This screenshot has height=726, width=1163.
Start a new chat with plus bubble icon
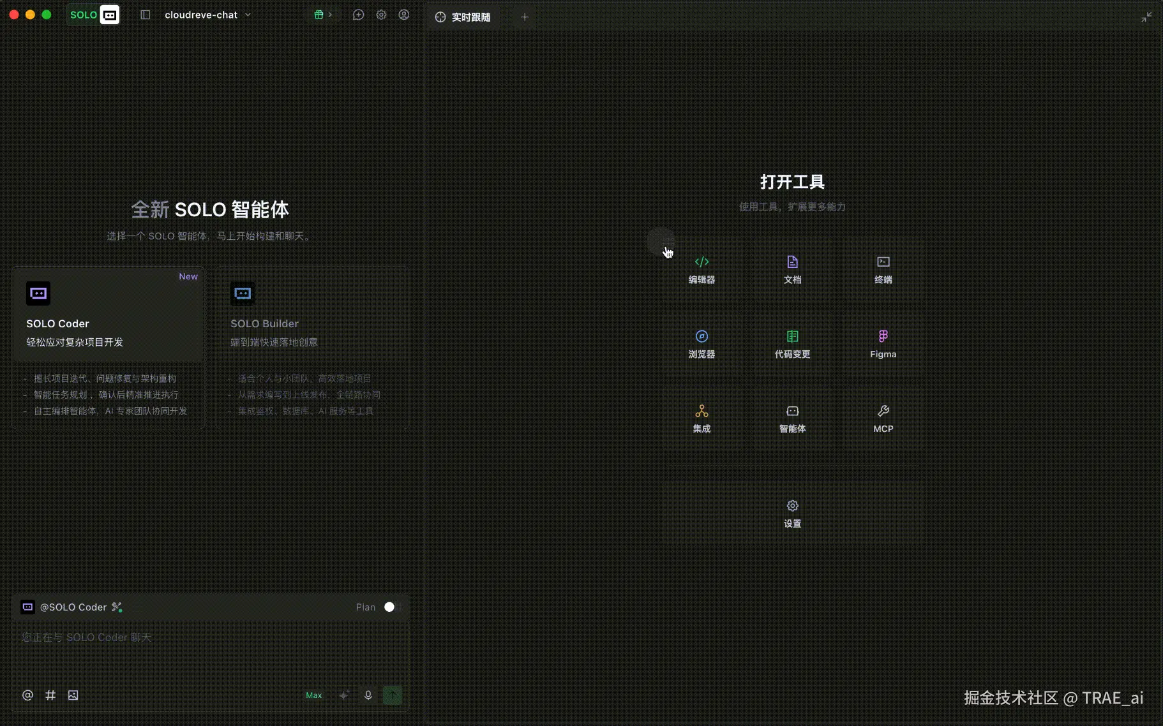click(x=358, y=15)
